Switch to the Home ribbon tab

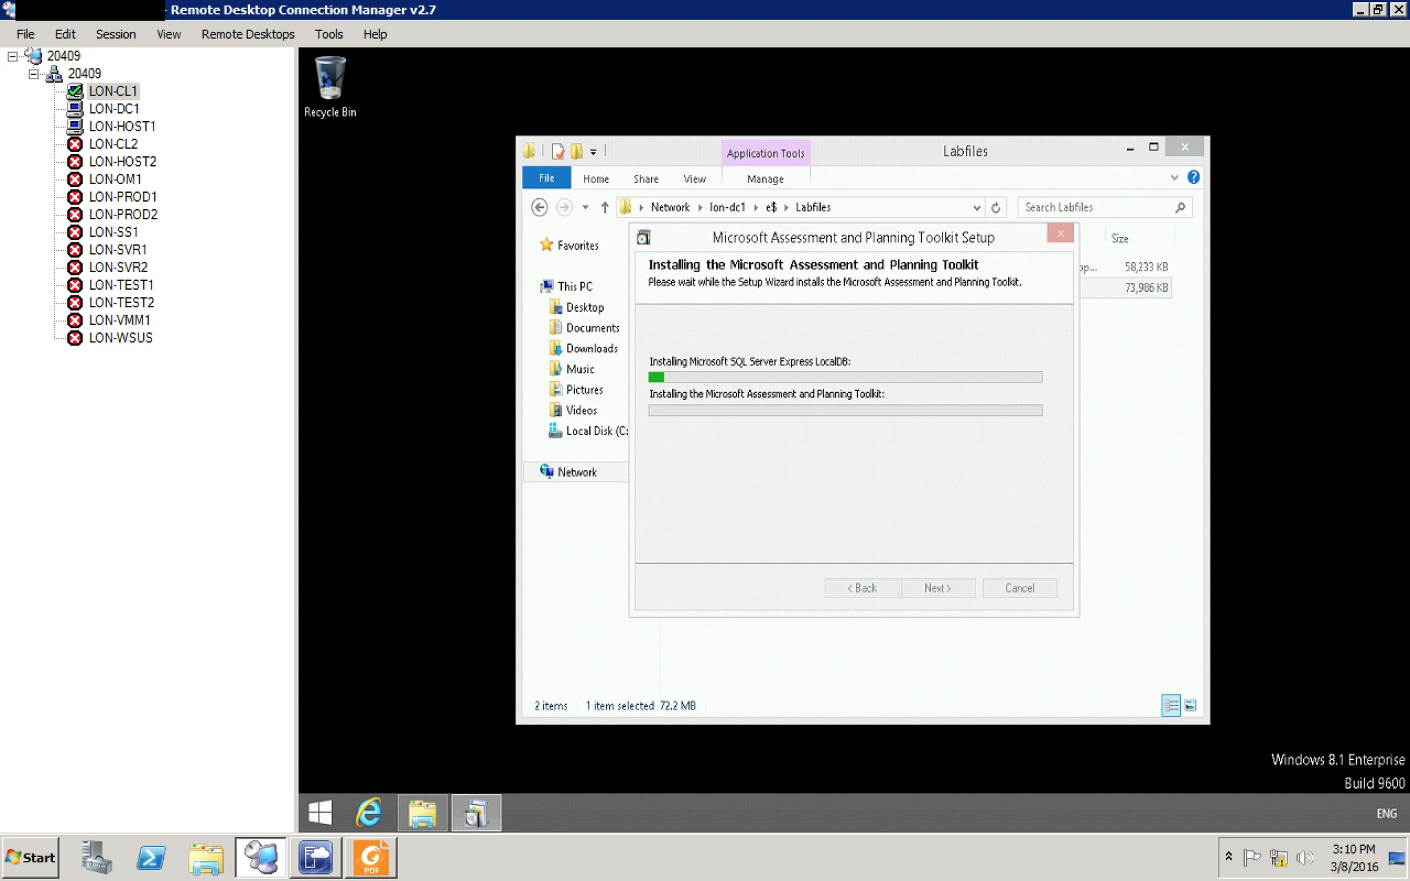(x=596, y=179)
